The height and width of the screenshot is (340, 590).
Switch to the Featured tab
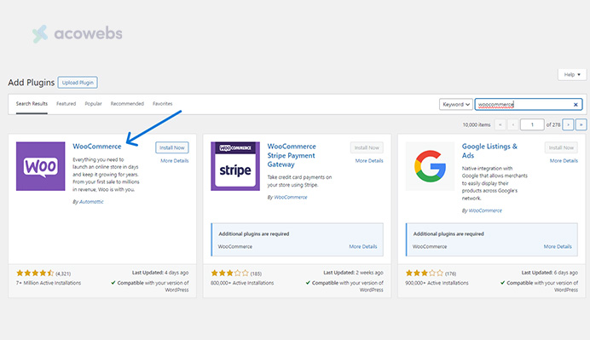click(x=67, y=104)
